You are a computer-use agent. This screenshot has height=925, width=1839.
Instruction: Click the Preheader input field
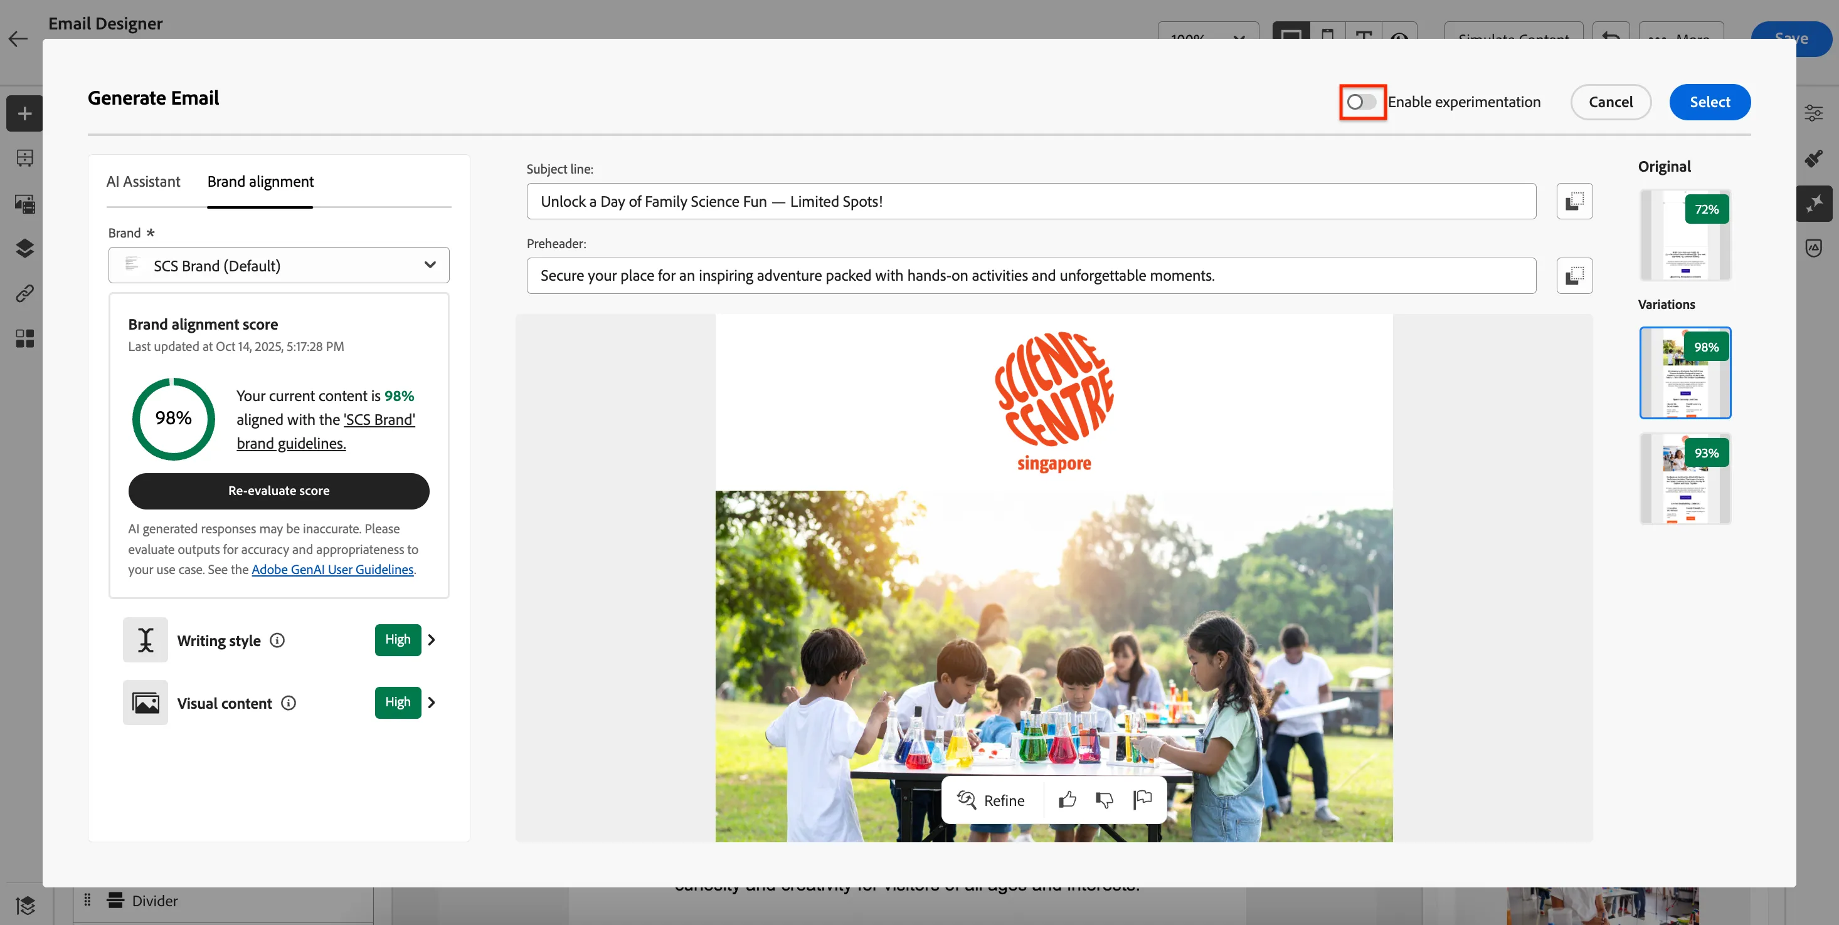[1031, 275]
